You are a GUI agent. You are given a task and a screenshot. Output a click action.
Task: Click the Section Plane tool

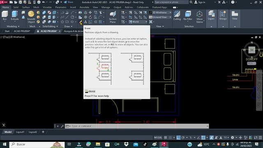click(x=113, y=17)
